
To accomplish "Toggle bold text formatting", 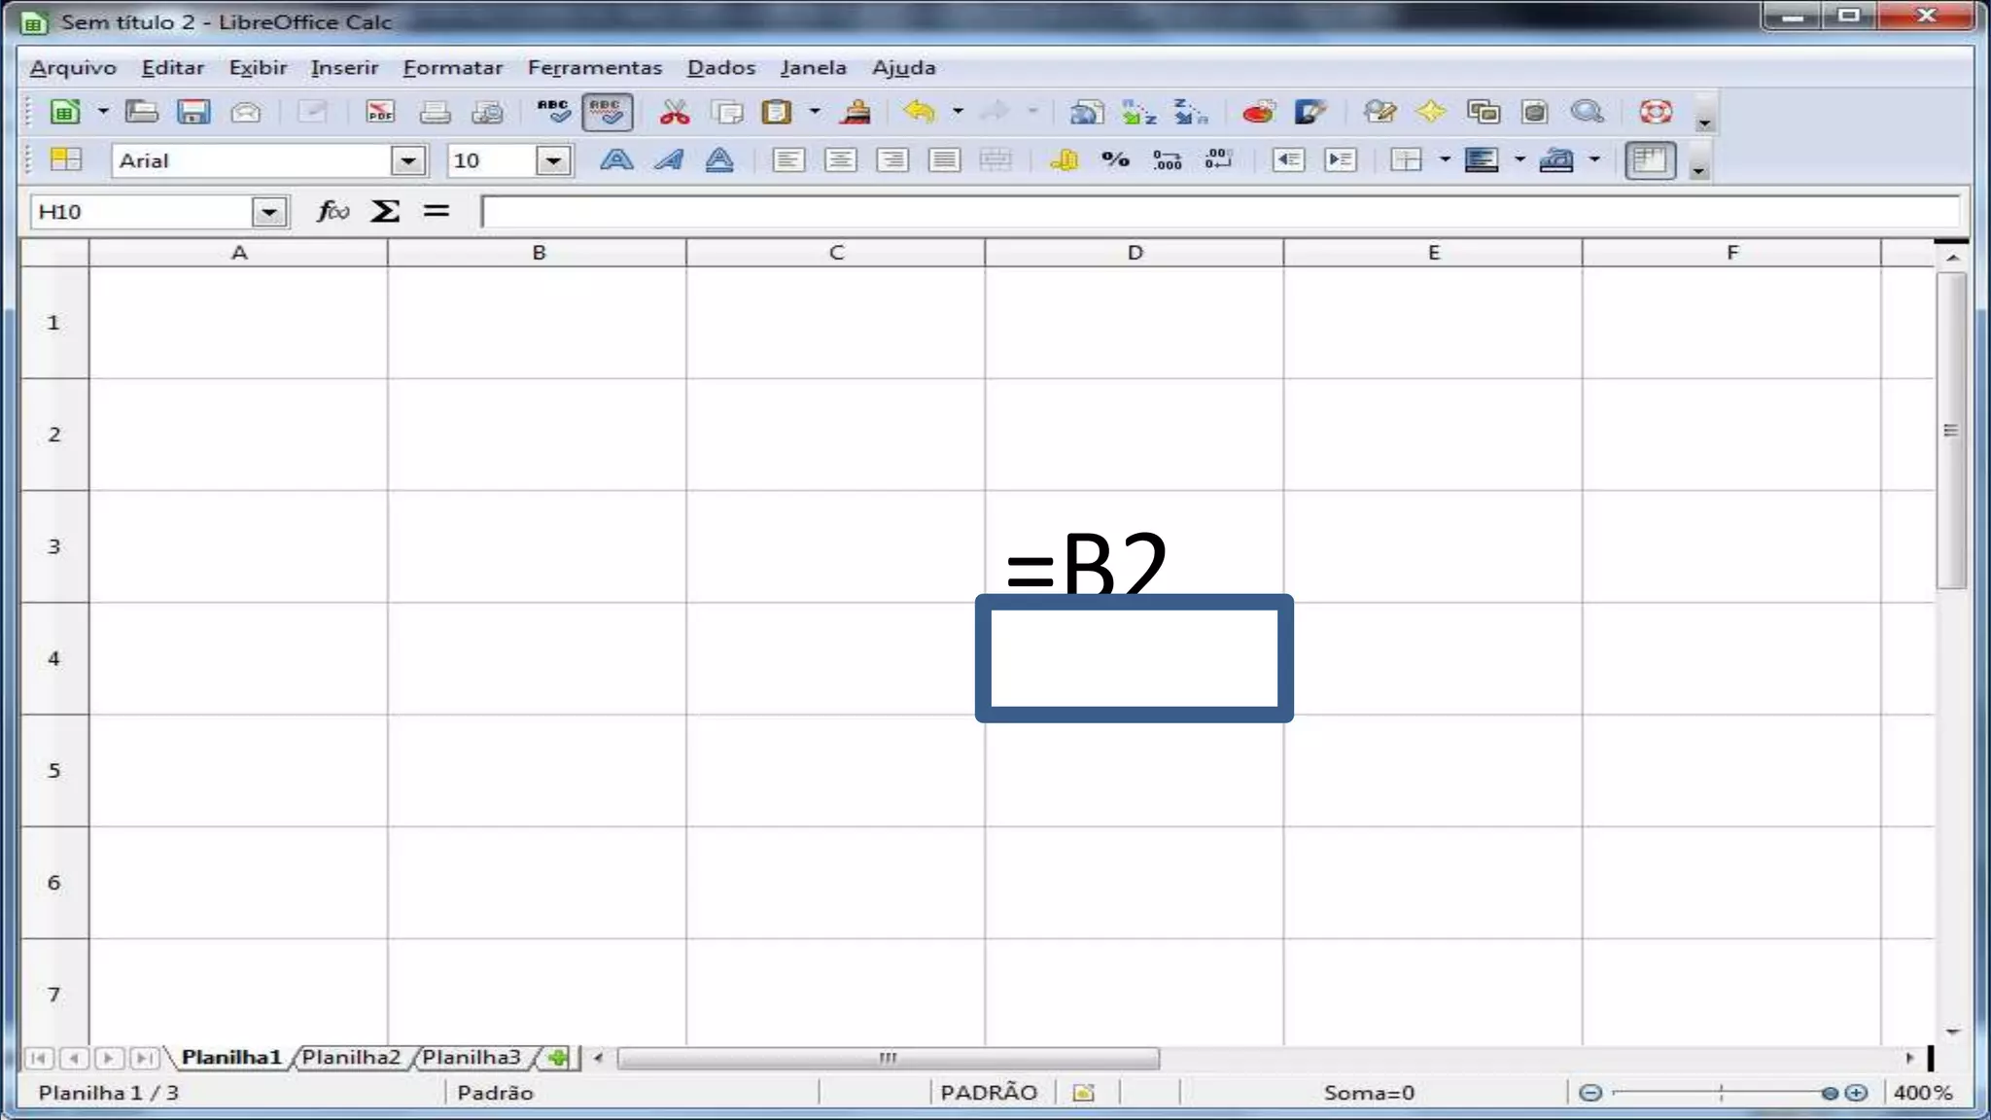I will click(615, 159).
